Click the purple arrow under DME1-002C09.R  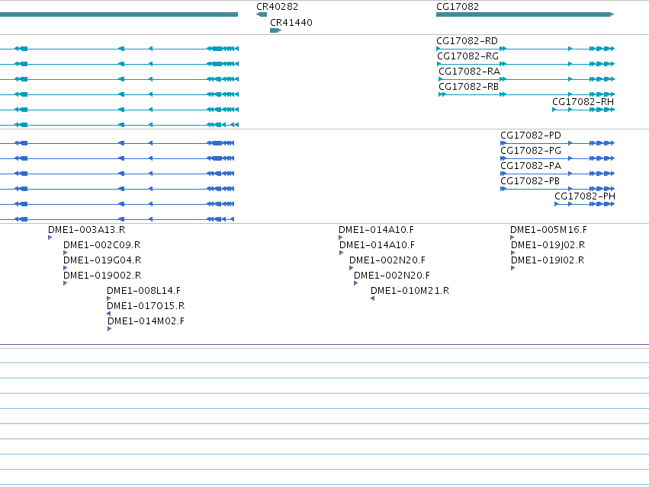(x=65, y=253)
